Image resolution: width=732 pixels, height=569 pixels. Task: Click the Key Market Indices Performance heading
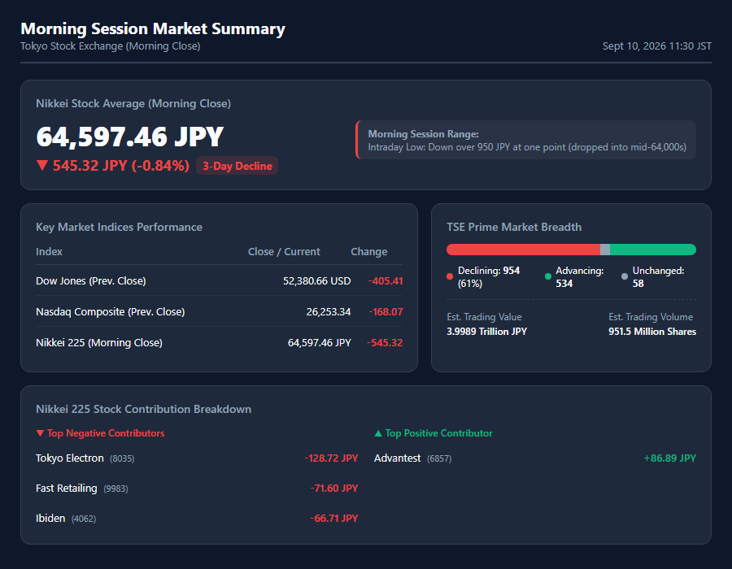(119, 227)
